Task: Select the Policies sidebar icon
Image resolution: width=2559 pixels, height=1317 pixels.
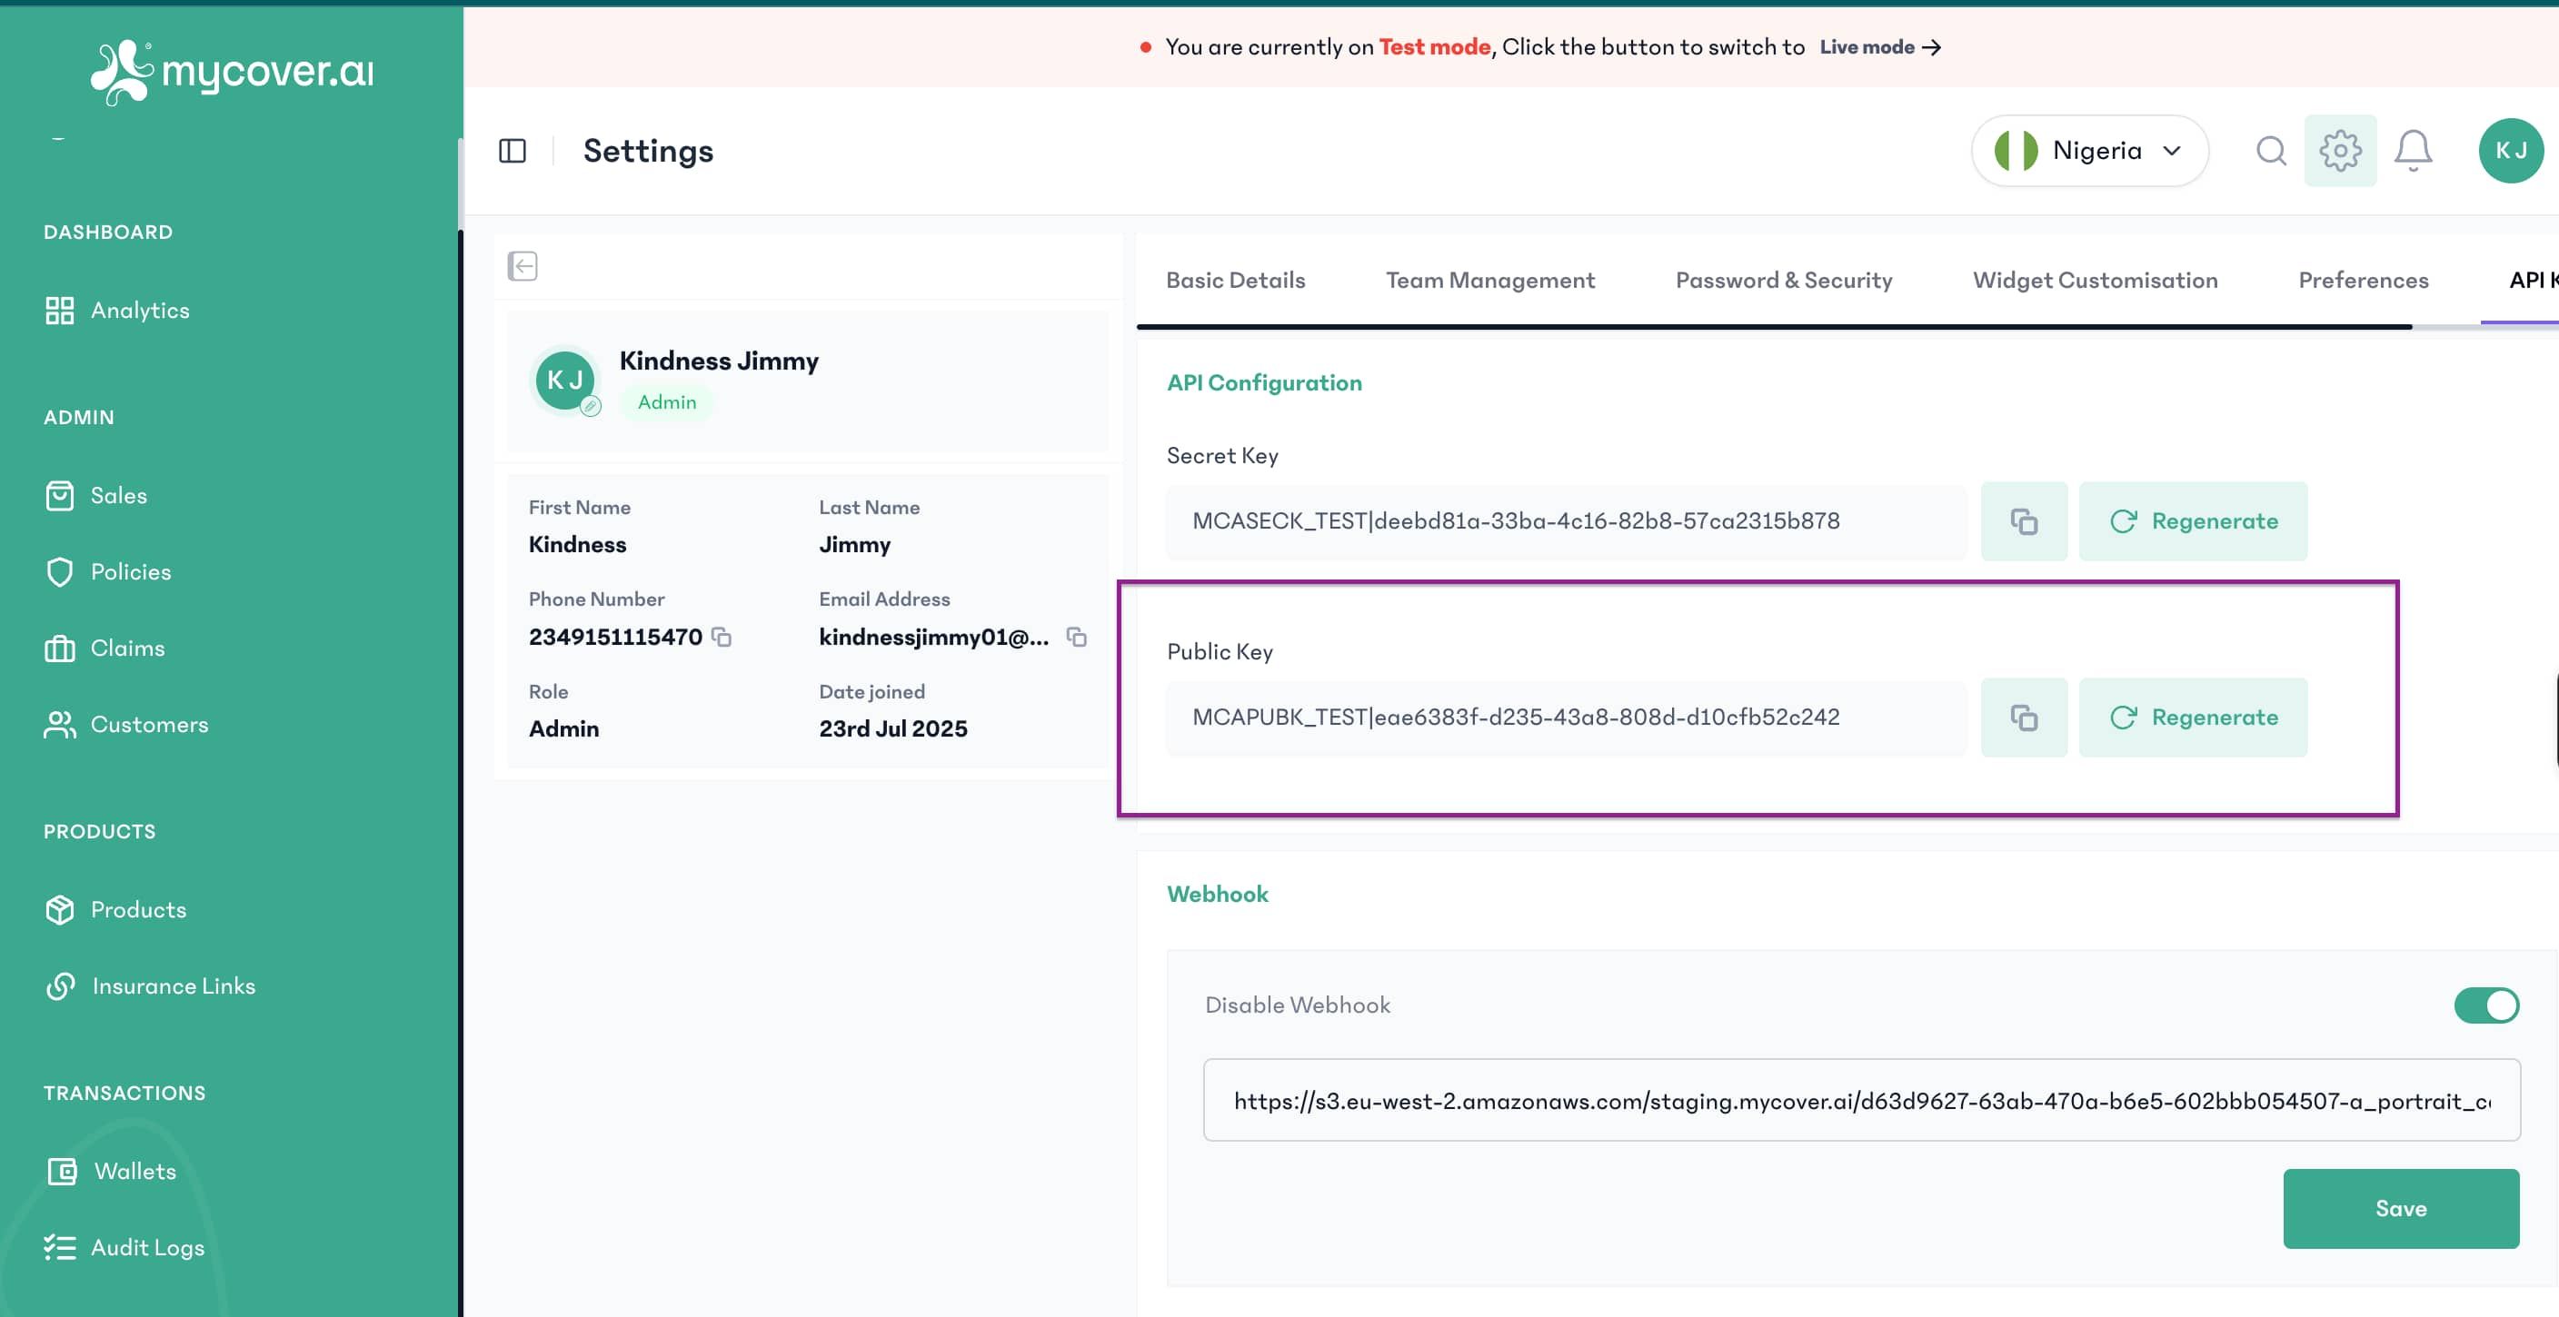Action: pyautogui.click(x=60, y=571)
